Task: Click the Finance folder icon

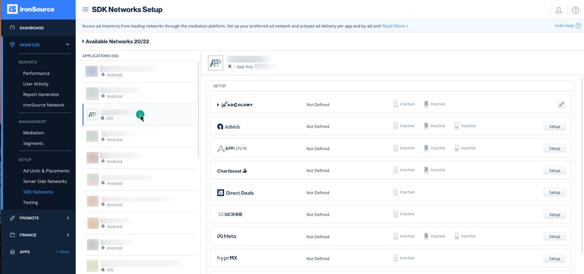Action: (x=12, y=235)
